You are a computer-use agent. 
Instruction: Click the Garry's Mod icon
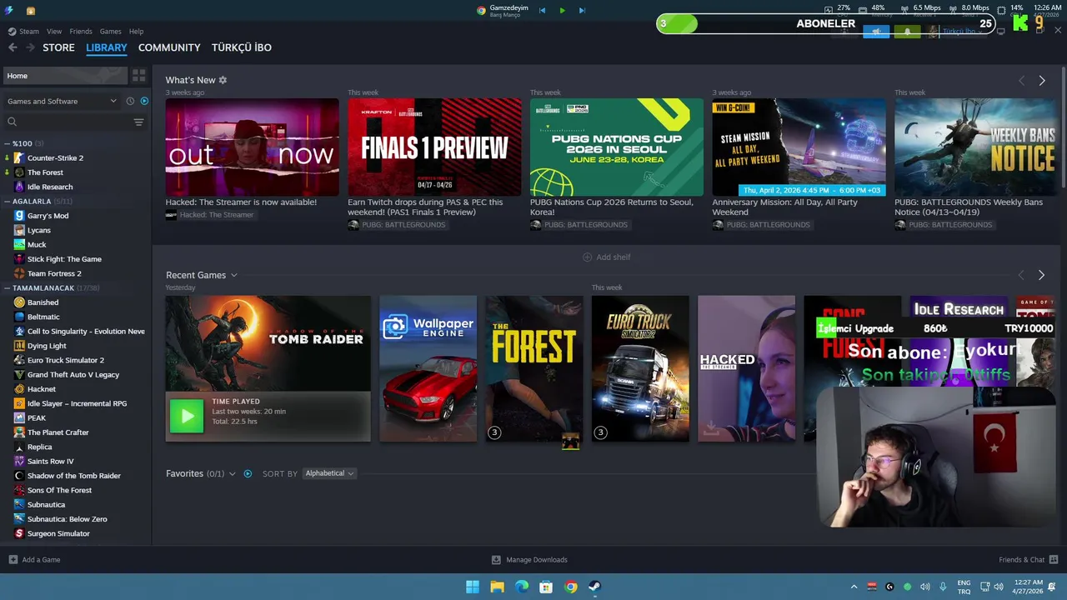pos(19,216)
